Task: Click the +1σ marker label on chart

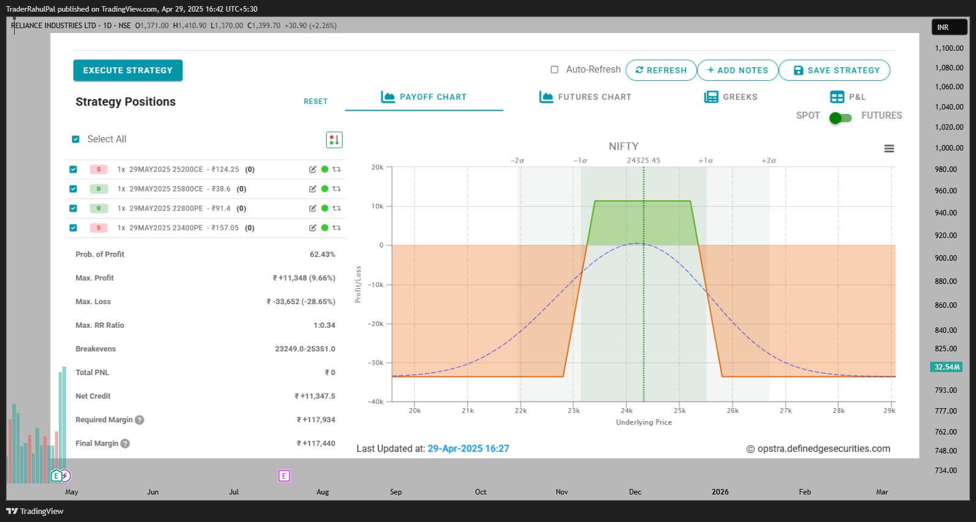Action: click(x=706, y=160)
